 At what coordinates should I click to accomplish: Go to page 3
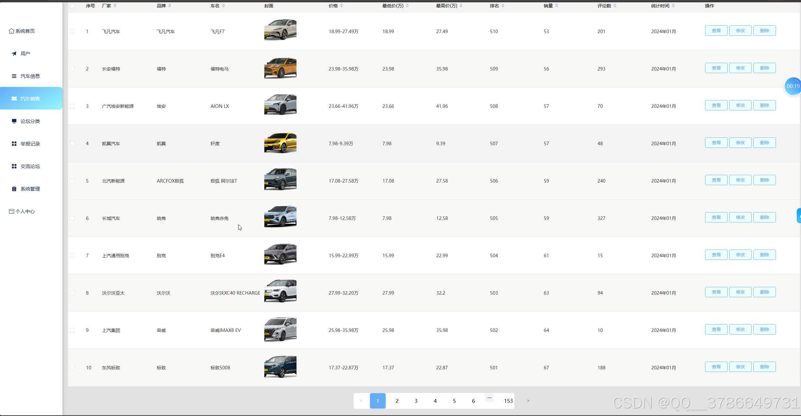click(x=416, y=401)
